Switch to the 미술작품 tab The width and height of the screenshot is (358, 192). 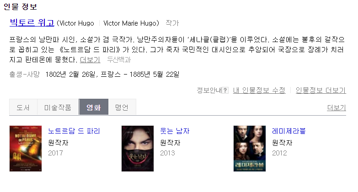click(x=58, y=107)
